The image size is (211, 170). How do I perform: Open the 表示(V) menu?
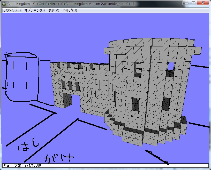click(54, 10)
